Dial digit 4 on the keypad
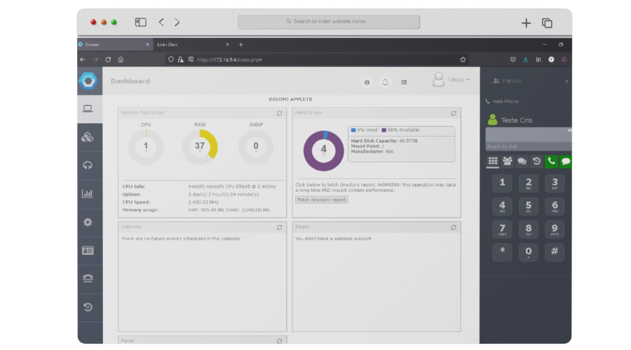 (502, 206)
